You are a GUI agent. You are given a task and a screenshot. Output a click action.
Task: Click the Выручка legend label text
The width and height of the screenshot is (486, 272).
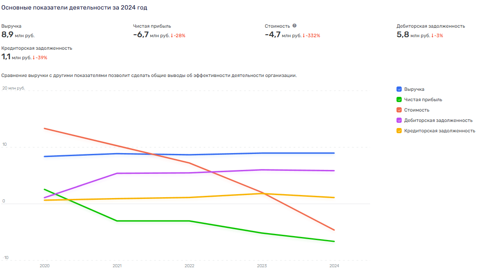(414, 89)
